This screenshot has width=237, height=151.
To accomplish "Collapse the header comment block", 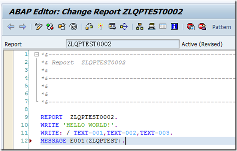I will [x=37, y=54].
